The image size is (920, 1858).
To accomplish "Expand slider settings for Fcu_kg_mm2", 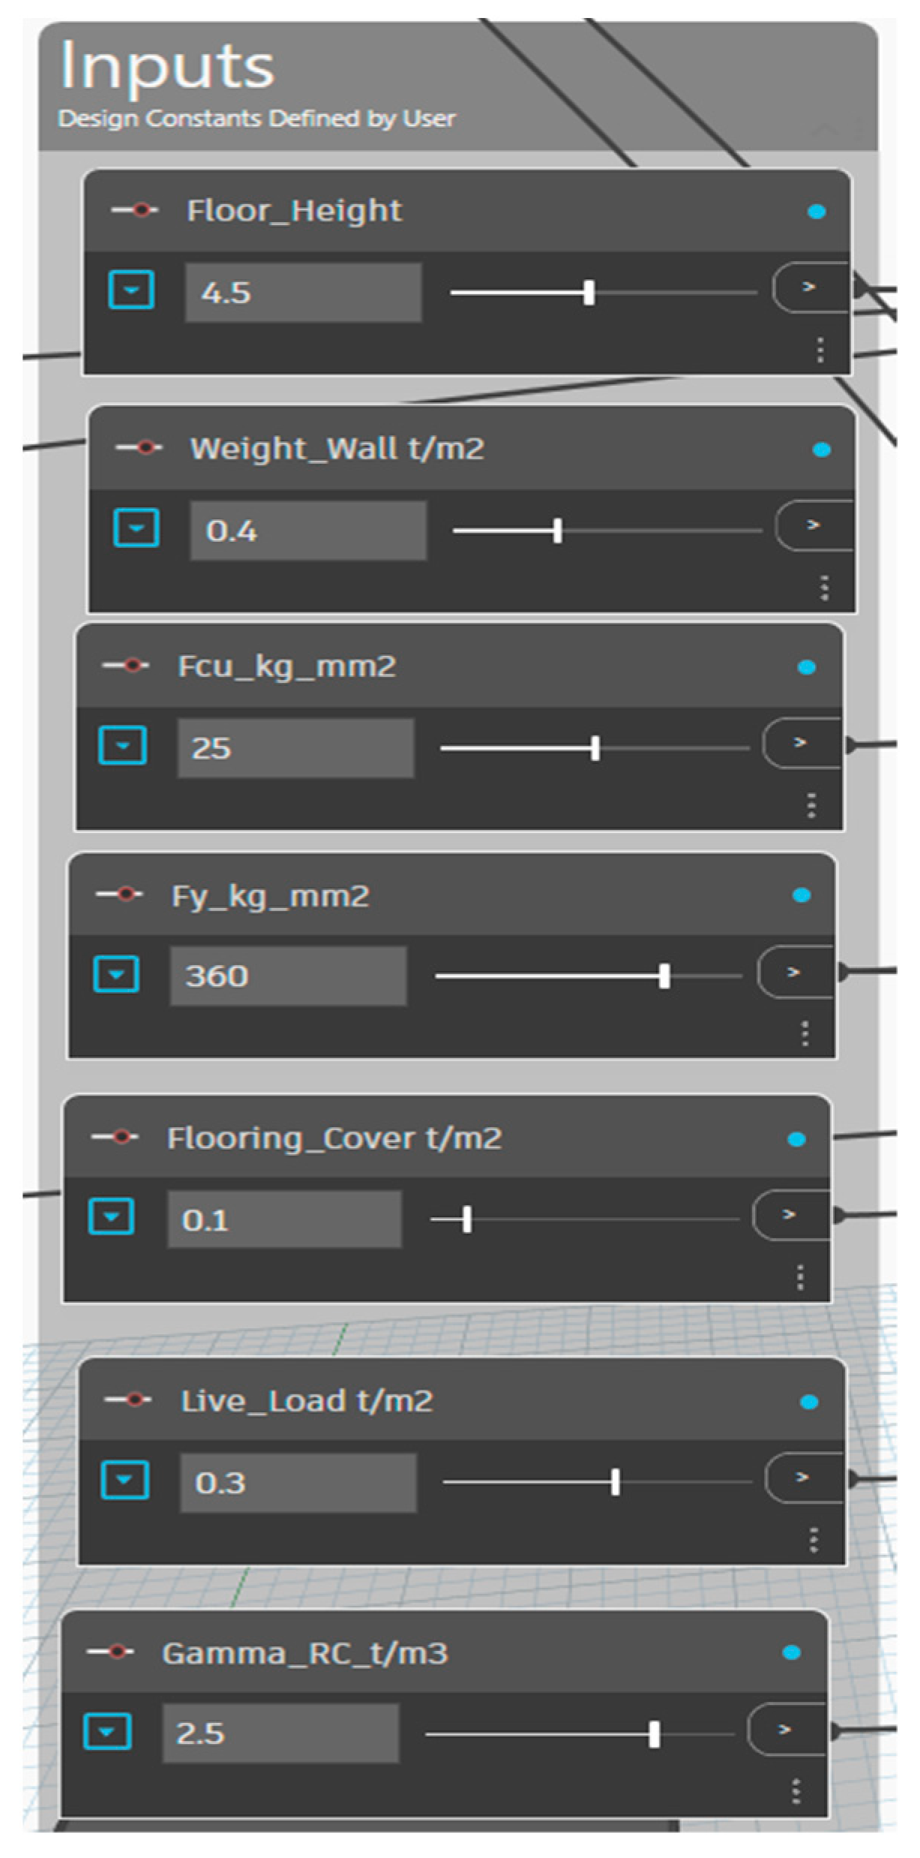I will click(122, 746).
